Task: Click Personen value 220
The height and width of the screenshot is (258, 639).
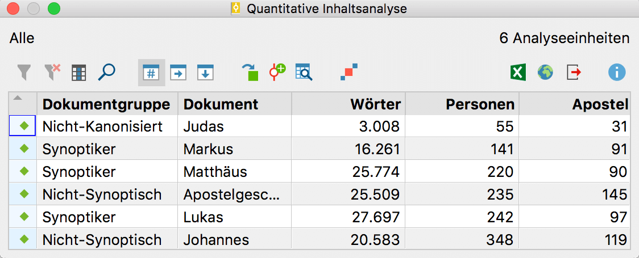Action: click(500, 172)
